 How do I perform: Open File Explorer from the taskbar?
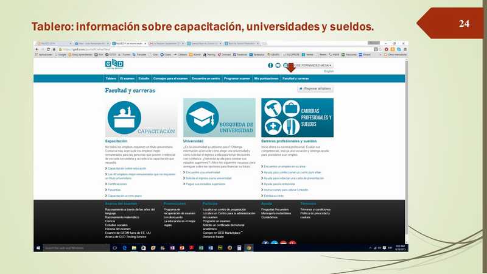(x=134, y=248)
